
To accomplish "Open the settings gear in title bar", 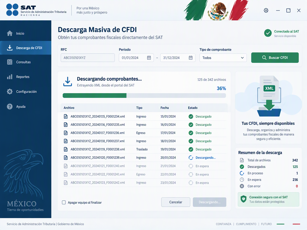I will point(266,10).
